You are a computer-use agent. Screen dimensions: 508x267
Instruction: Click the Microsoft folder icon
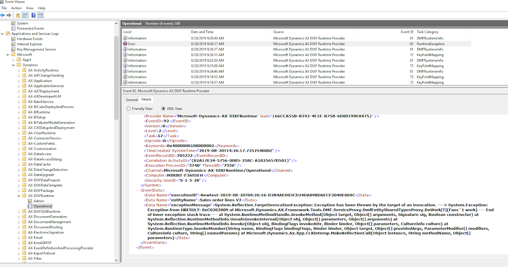pos(13,55)
